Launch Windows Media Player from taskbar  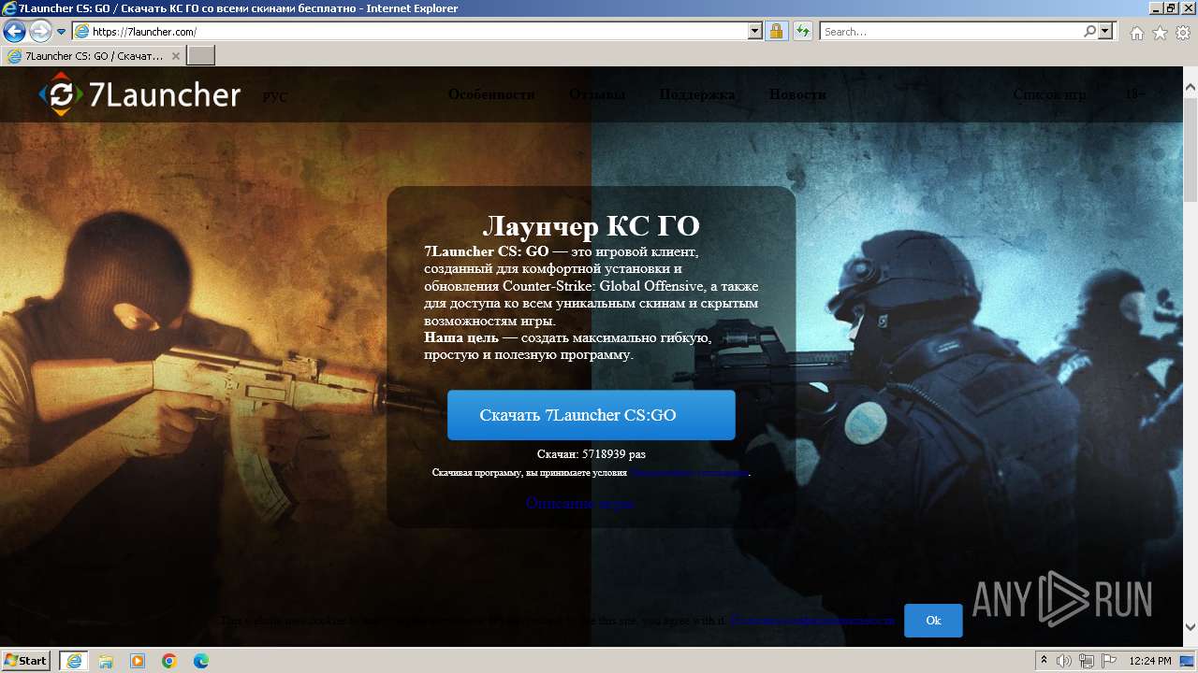[138, 661]
